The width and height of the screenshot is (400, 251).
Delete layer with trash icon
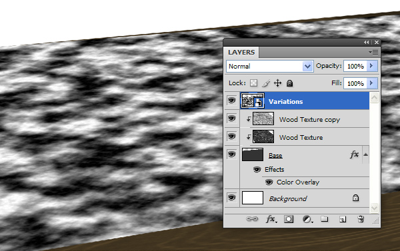361,219
